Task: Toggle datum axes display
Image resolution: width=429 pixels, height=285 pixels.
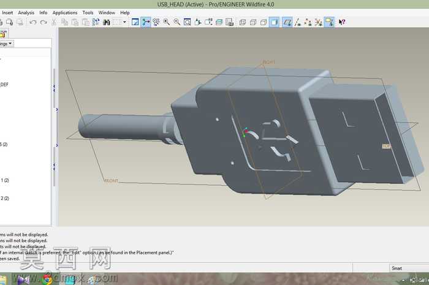Action: tap(297, 22)
